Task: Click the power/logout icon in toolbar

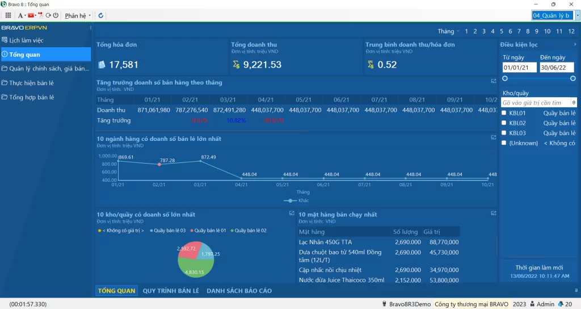Action: click(56, 15)
